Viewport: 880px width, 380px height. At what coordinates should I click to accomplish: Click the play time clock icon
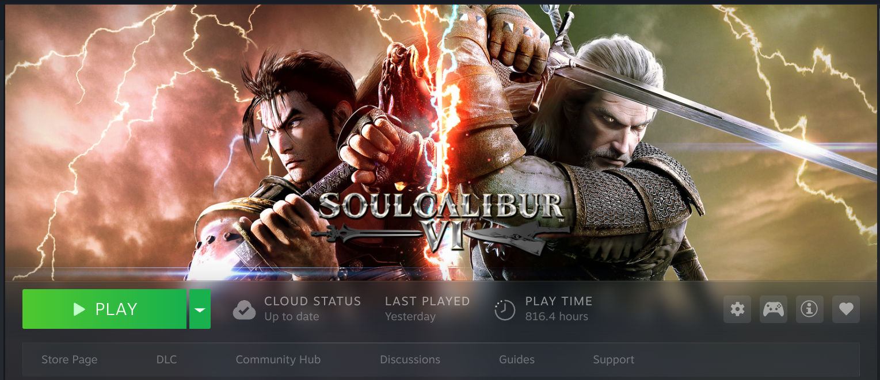click(x=505, y=310)
